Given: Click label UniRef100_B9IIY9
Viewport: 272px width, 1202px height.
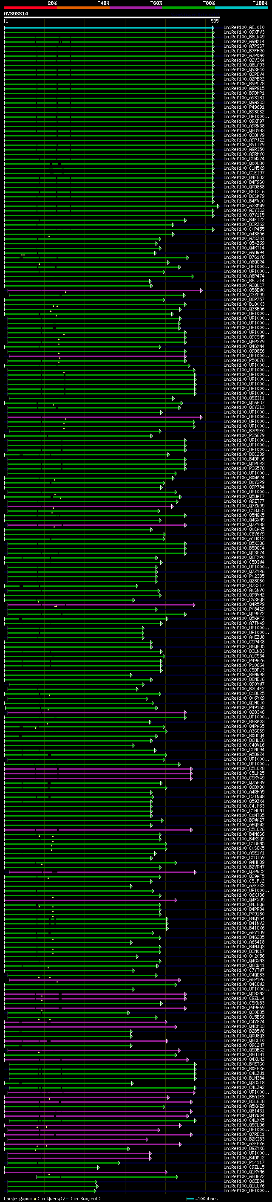Looking at the screenshot, I should click(244, 145).
